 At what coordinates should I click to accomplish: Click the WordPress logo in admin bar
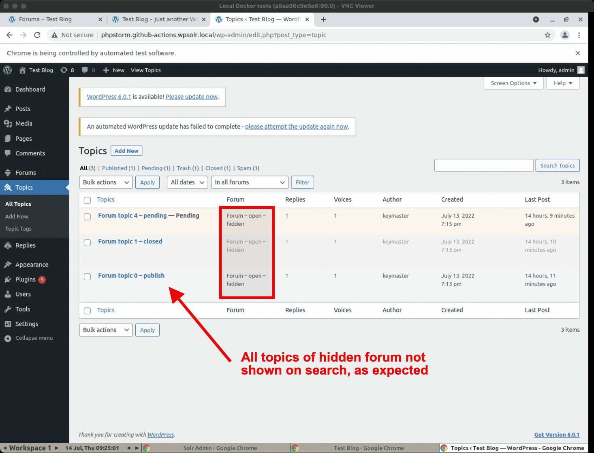click(x=7, y=70)
